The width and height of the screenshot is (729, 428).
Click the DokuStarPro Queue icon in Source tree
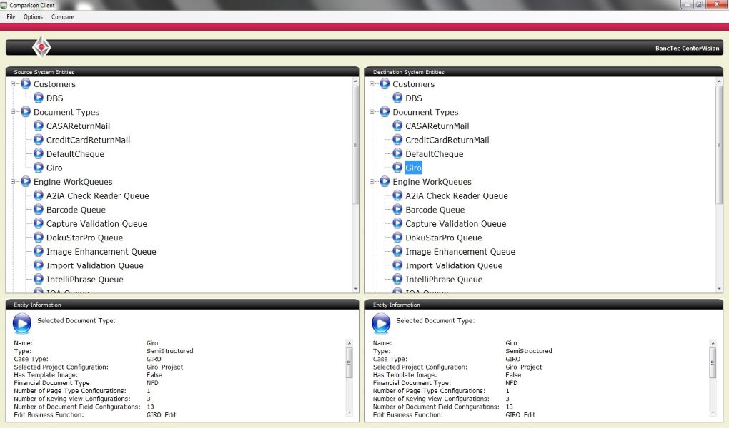[39, 238]
